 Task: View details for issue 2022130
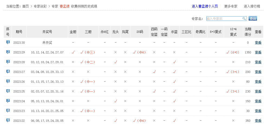(x=258, y=43)
